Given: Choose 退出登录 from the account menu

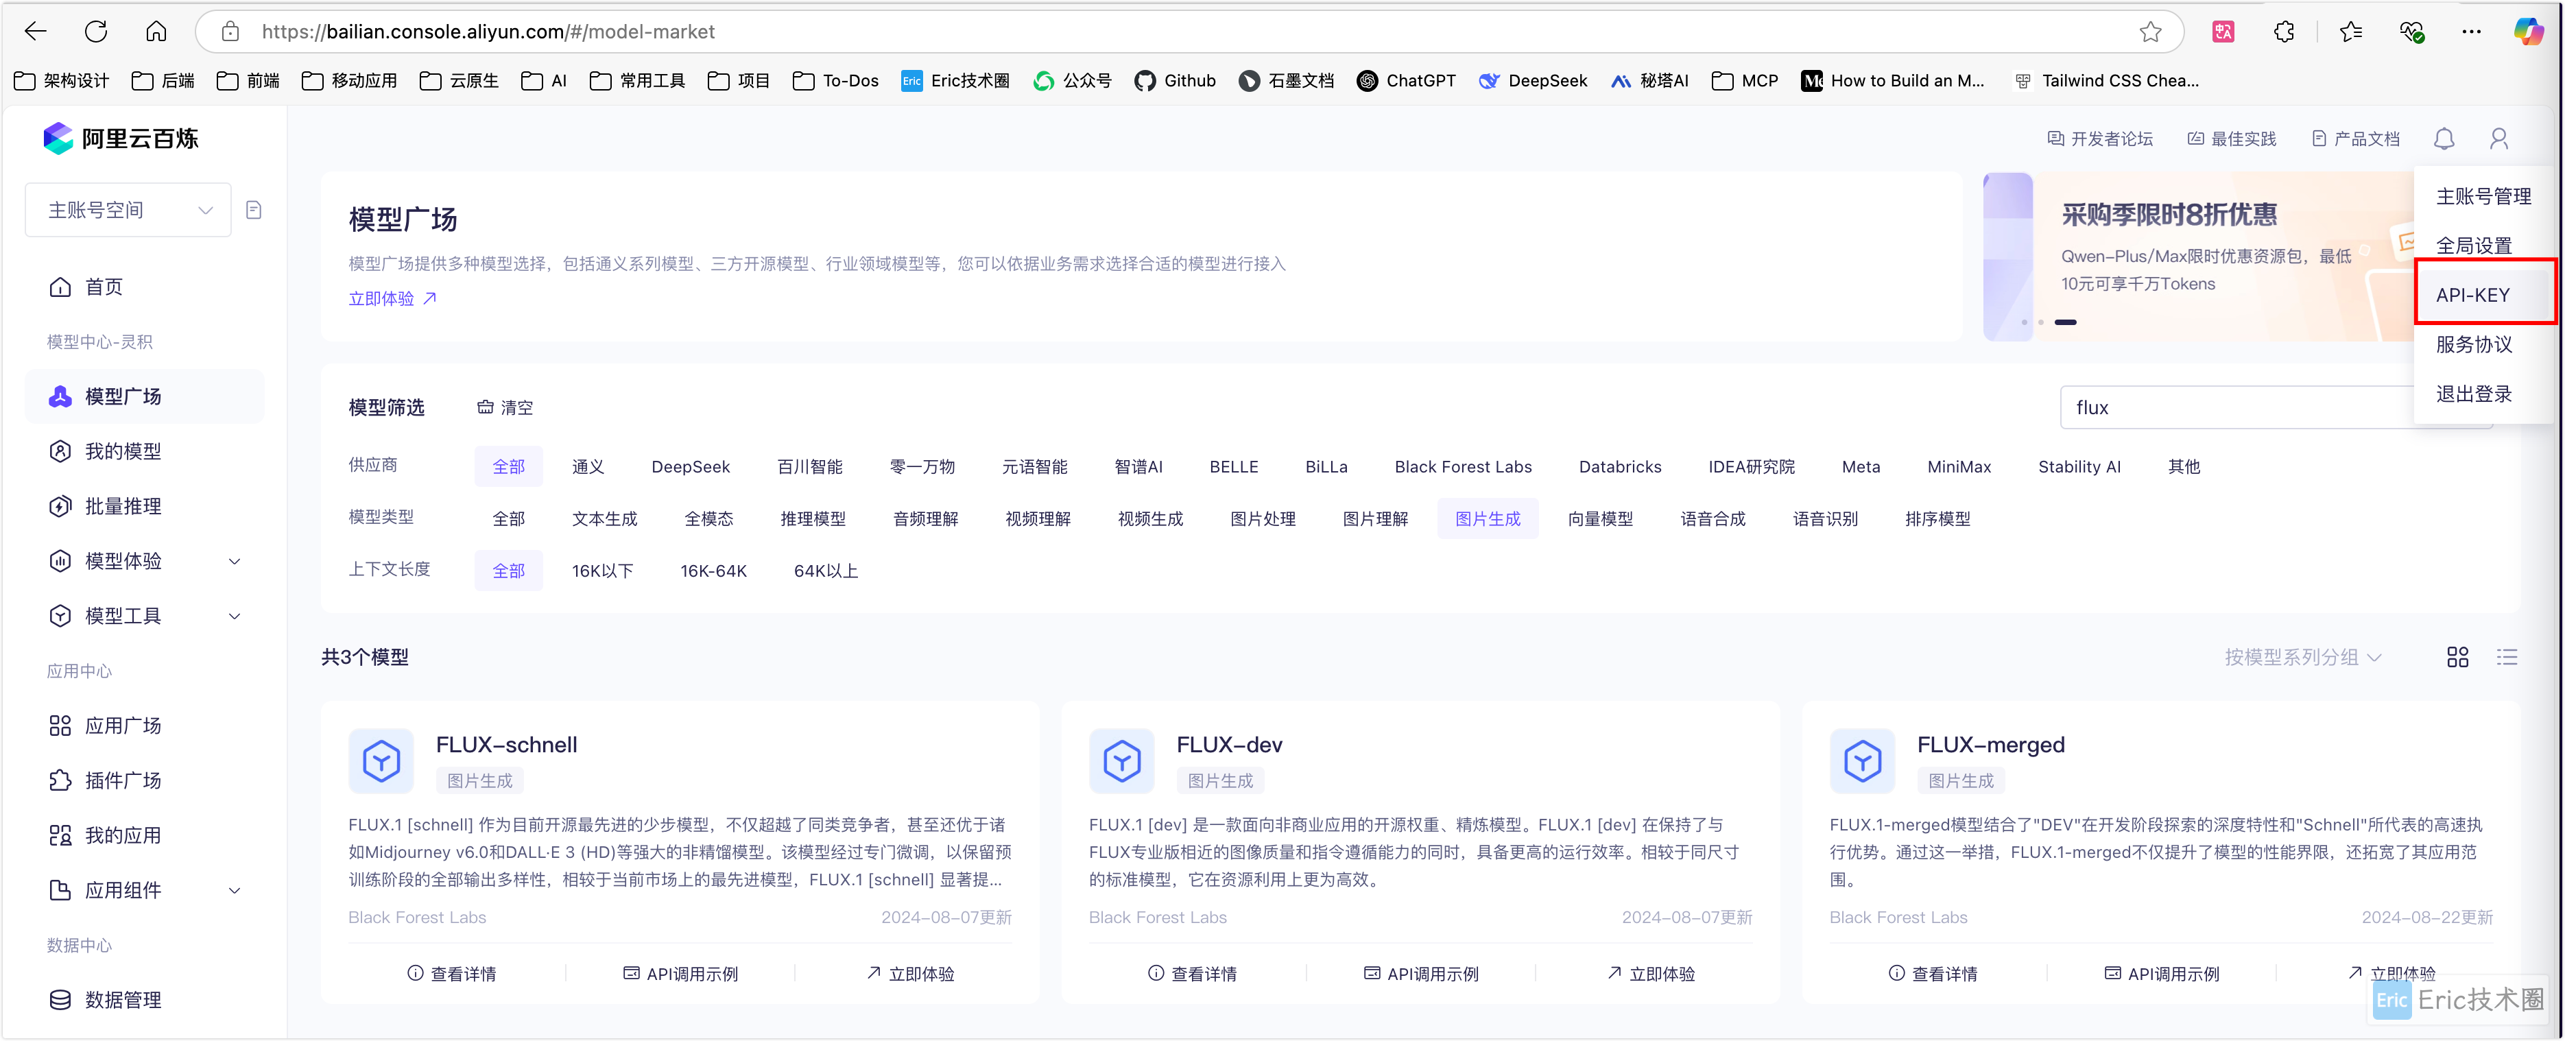Looking at the screenshot, I should click(x=2483, y=393).
